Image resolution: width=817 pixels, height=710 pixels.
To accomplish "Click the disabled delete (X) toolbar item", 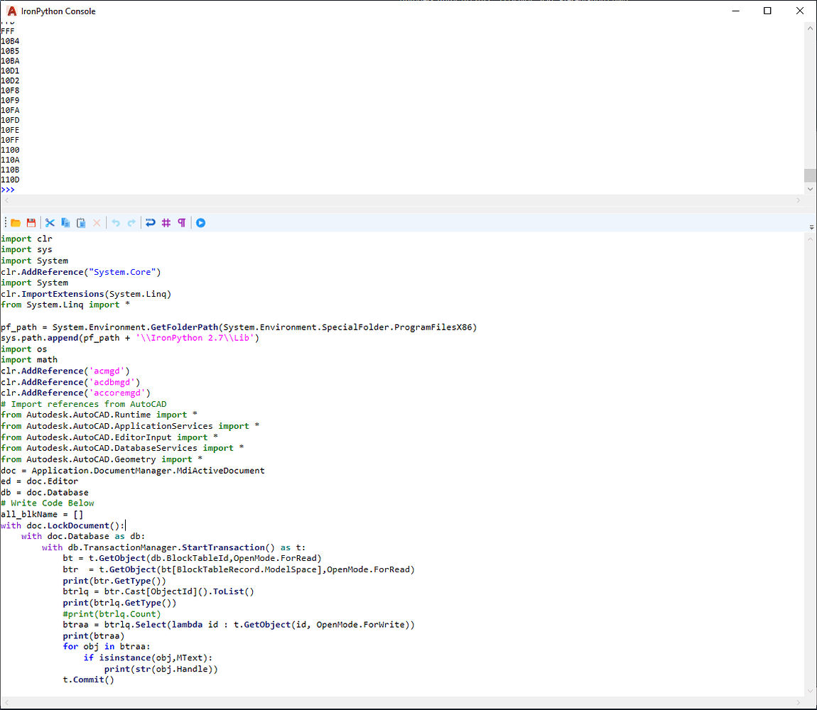I will [x=97, y=222].
